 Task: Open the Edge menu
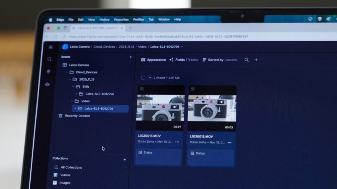pyautogui.click(x=60, y=20)
